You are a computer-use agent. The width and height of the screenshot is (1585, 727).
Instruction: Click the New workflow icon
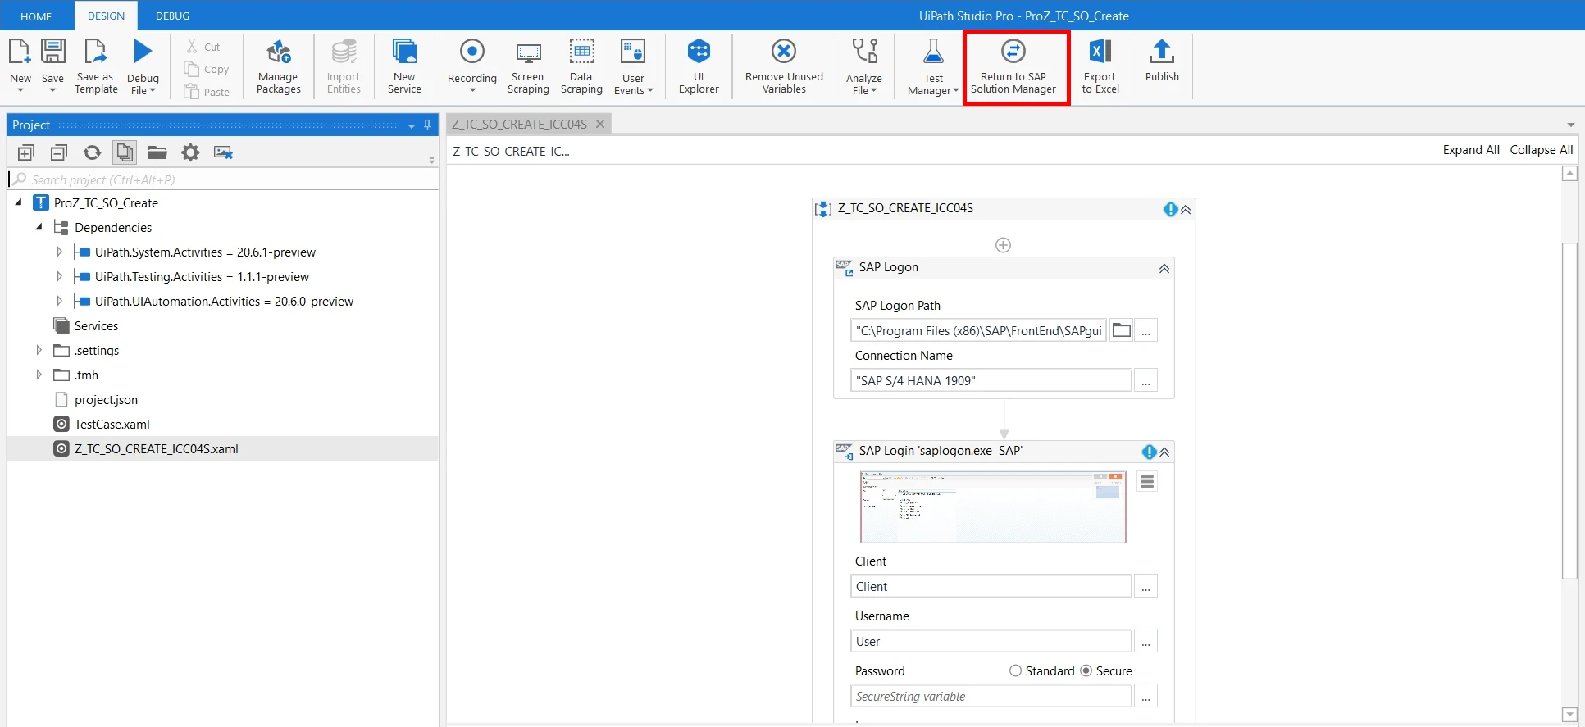pyautogui.click(x=20, y=52)
